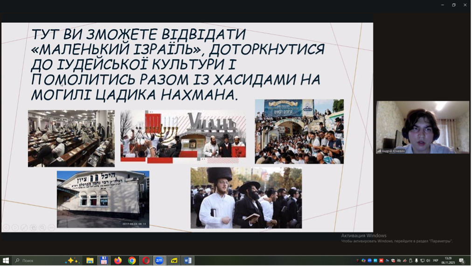Open the slideshow more options ellipsis

(51, 228)
